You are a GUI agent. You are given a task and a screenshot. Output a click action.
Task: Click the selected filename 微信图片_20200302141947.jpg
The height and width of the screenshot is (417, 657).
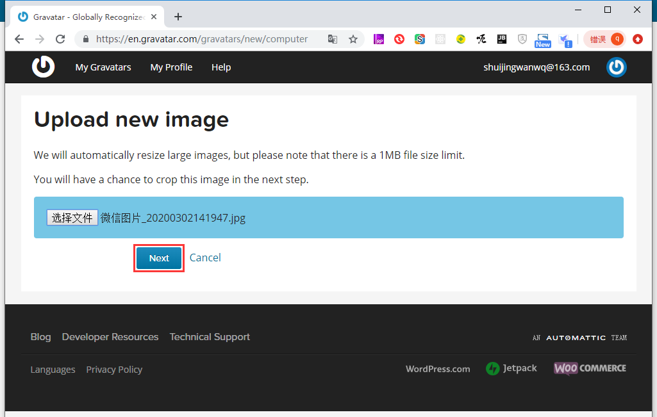pyautogui.click(x=173, y=218)
